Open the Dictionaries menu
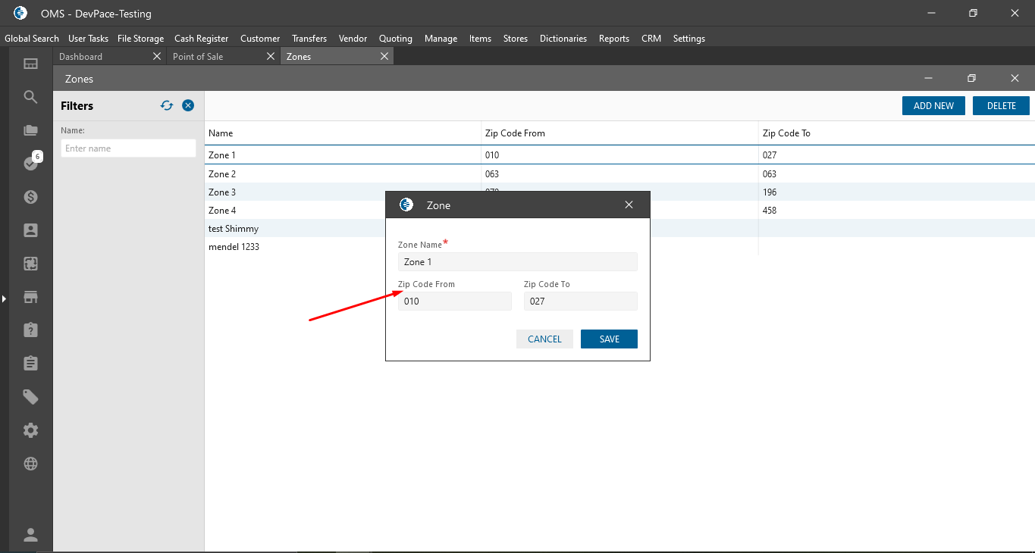Viewport: 1035px width, 553px height. click(563, 39)
